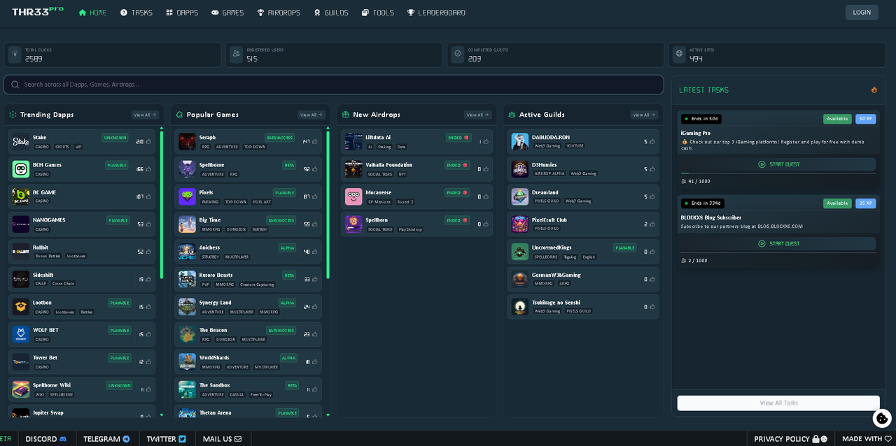896x446 pixels.
Task: Open Pixels game thumbnail
Action: (188, 196)
